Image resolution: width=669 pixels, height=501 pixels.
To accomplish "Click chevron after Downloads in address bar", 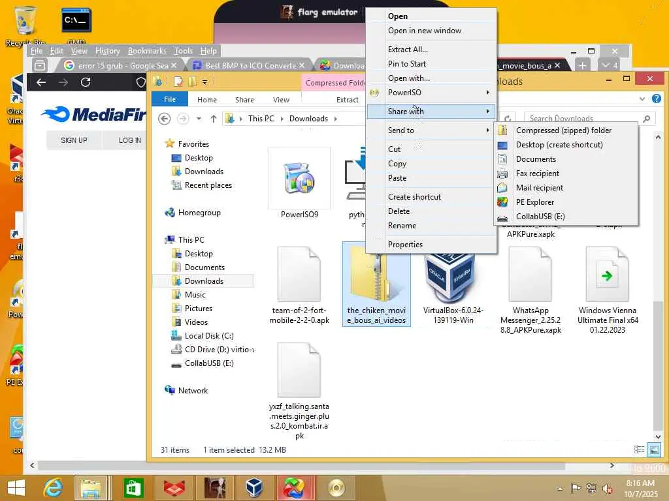I will click(336, 119).
